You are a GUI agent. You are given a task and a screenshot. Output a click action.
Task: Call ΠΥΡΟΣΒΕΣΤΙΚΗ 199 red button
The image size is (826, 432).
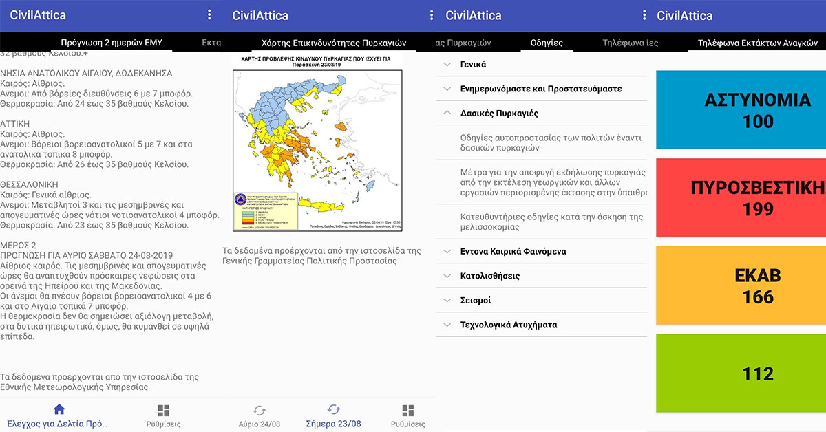pyautogui.click(x=741, y=197)
